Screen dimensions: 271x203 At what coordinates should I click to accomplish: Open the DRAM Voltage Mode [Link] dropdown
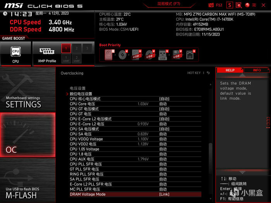(x=164, y=194)
